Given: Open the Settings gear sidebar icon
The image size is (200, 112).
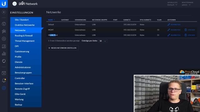Looking at the screenshot, I should pos(4,88).
